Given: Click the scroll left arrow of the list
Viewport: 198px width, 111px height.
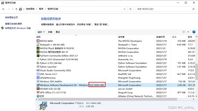Looking at the screenshot, I should 37,99.
